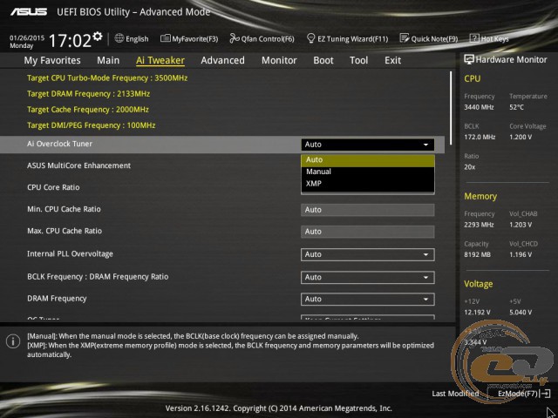Screen dimensions: 558x418
Task: Click +12V reading 12.192 V
Action: (x=477, y=312)
